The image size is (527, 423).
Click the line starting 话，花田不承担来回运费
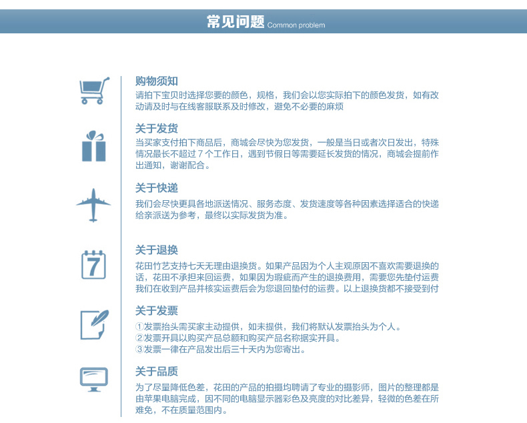(x=287, y=278)
